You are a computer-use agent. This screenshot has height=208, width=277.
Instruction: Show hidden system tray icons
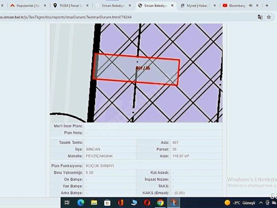(261, 203)
